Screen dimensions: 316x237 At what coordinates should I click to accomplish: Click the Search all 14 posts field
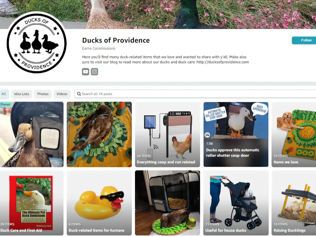[195, 94]
